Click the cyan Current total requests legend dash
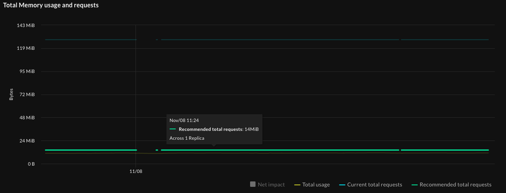The width and height of the screenshot is (506, 193). (x=342, y=185)
